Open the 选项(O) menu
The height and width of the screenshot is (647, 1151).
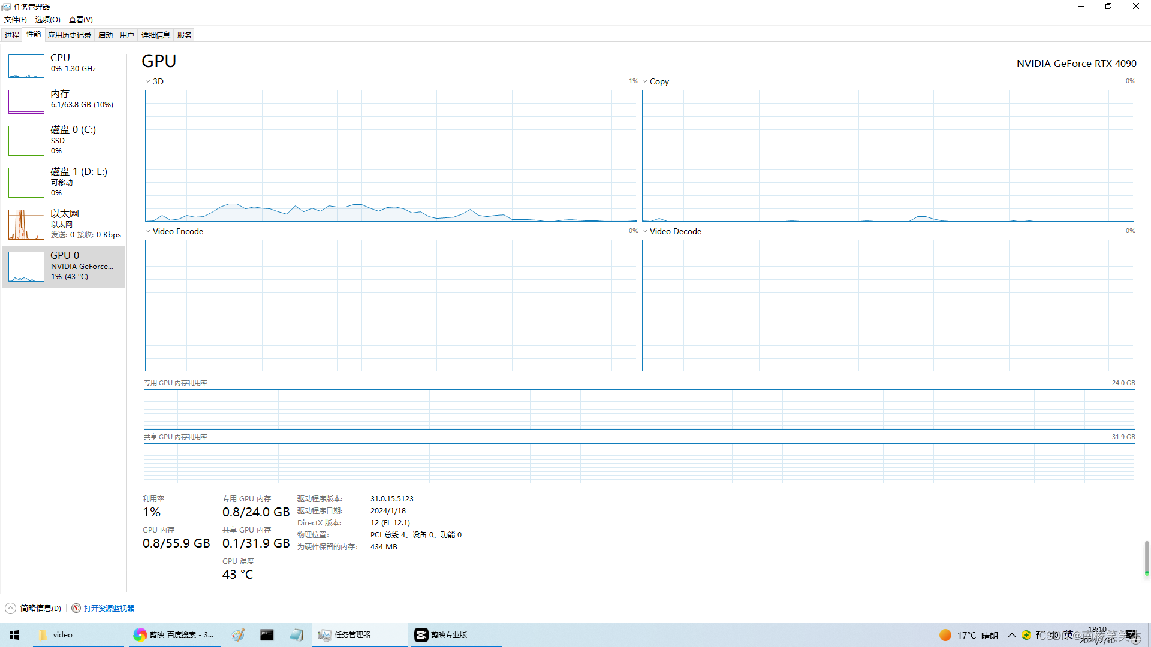(48, 20)
